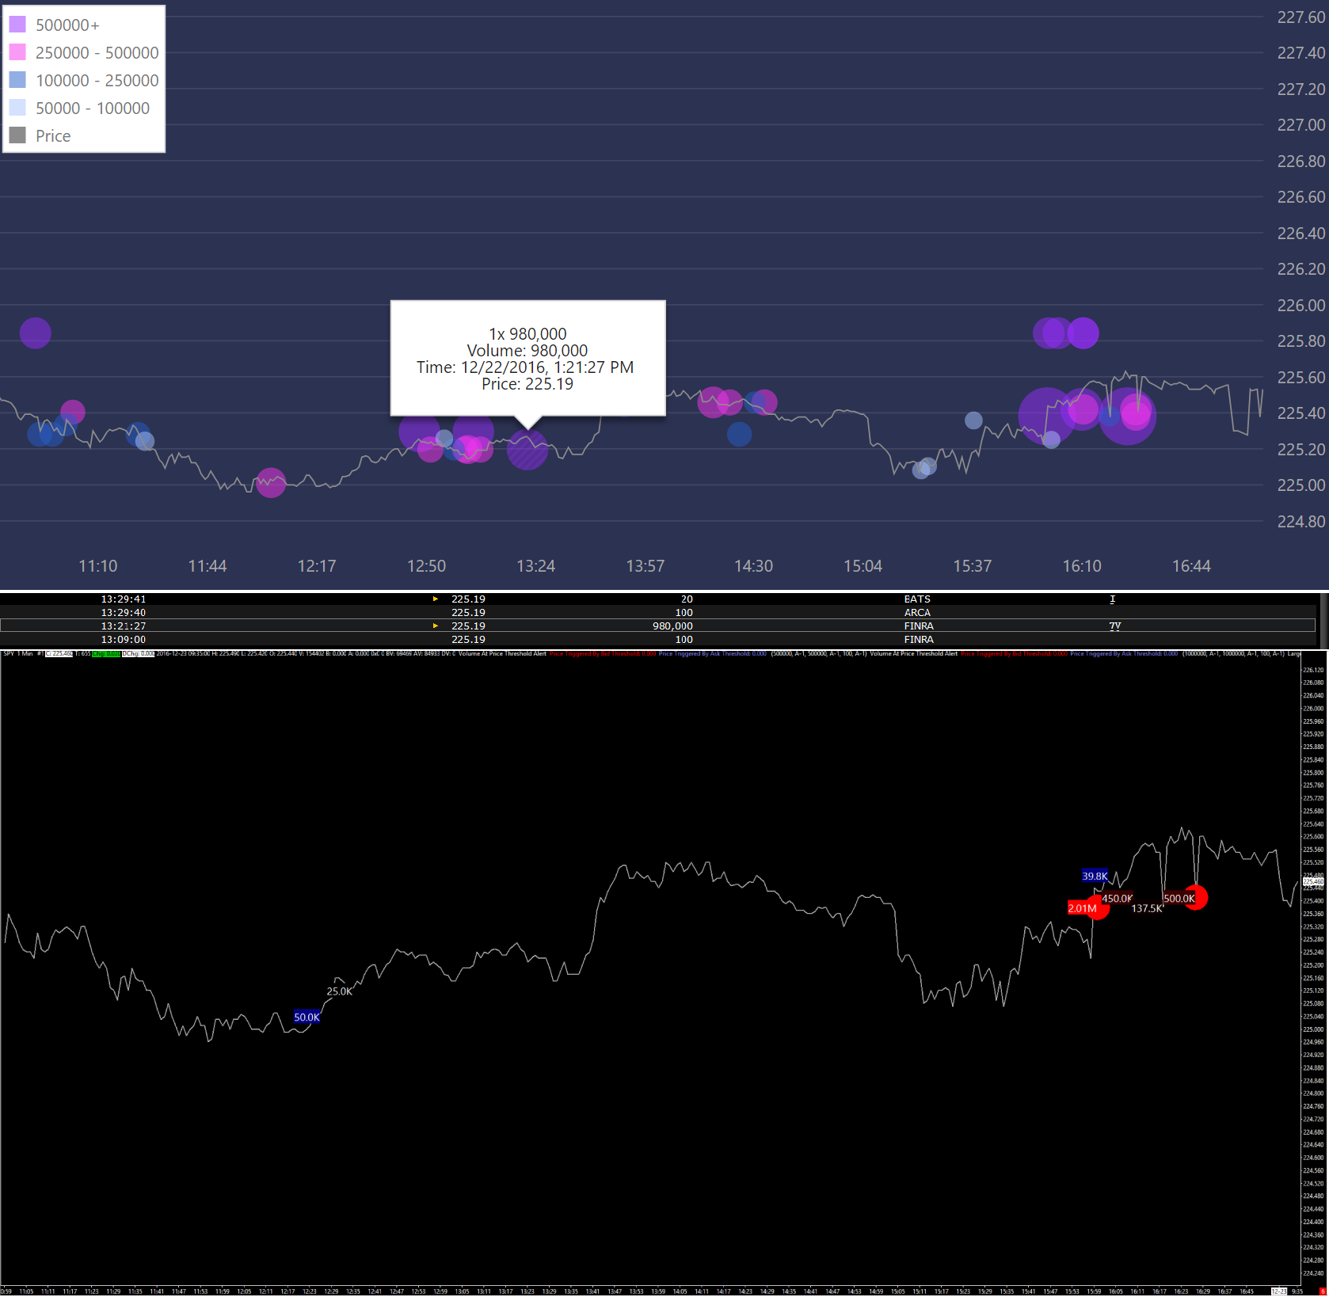
Task: Click the BATS exchange cell
Action: 917,599
